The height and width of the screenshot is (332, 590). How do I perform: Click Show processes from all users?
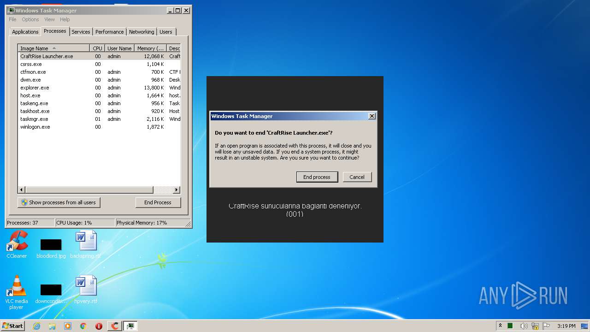[x=59, y=202]
